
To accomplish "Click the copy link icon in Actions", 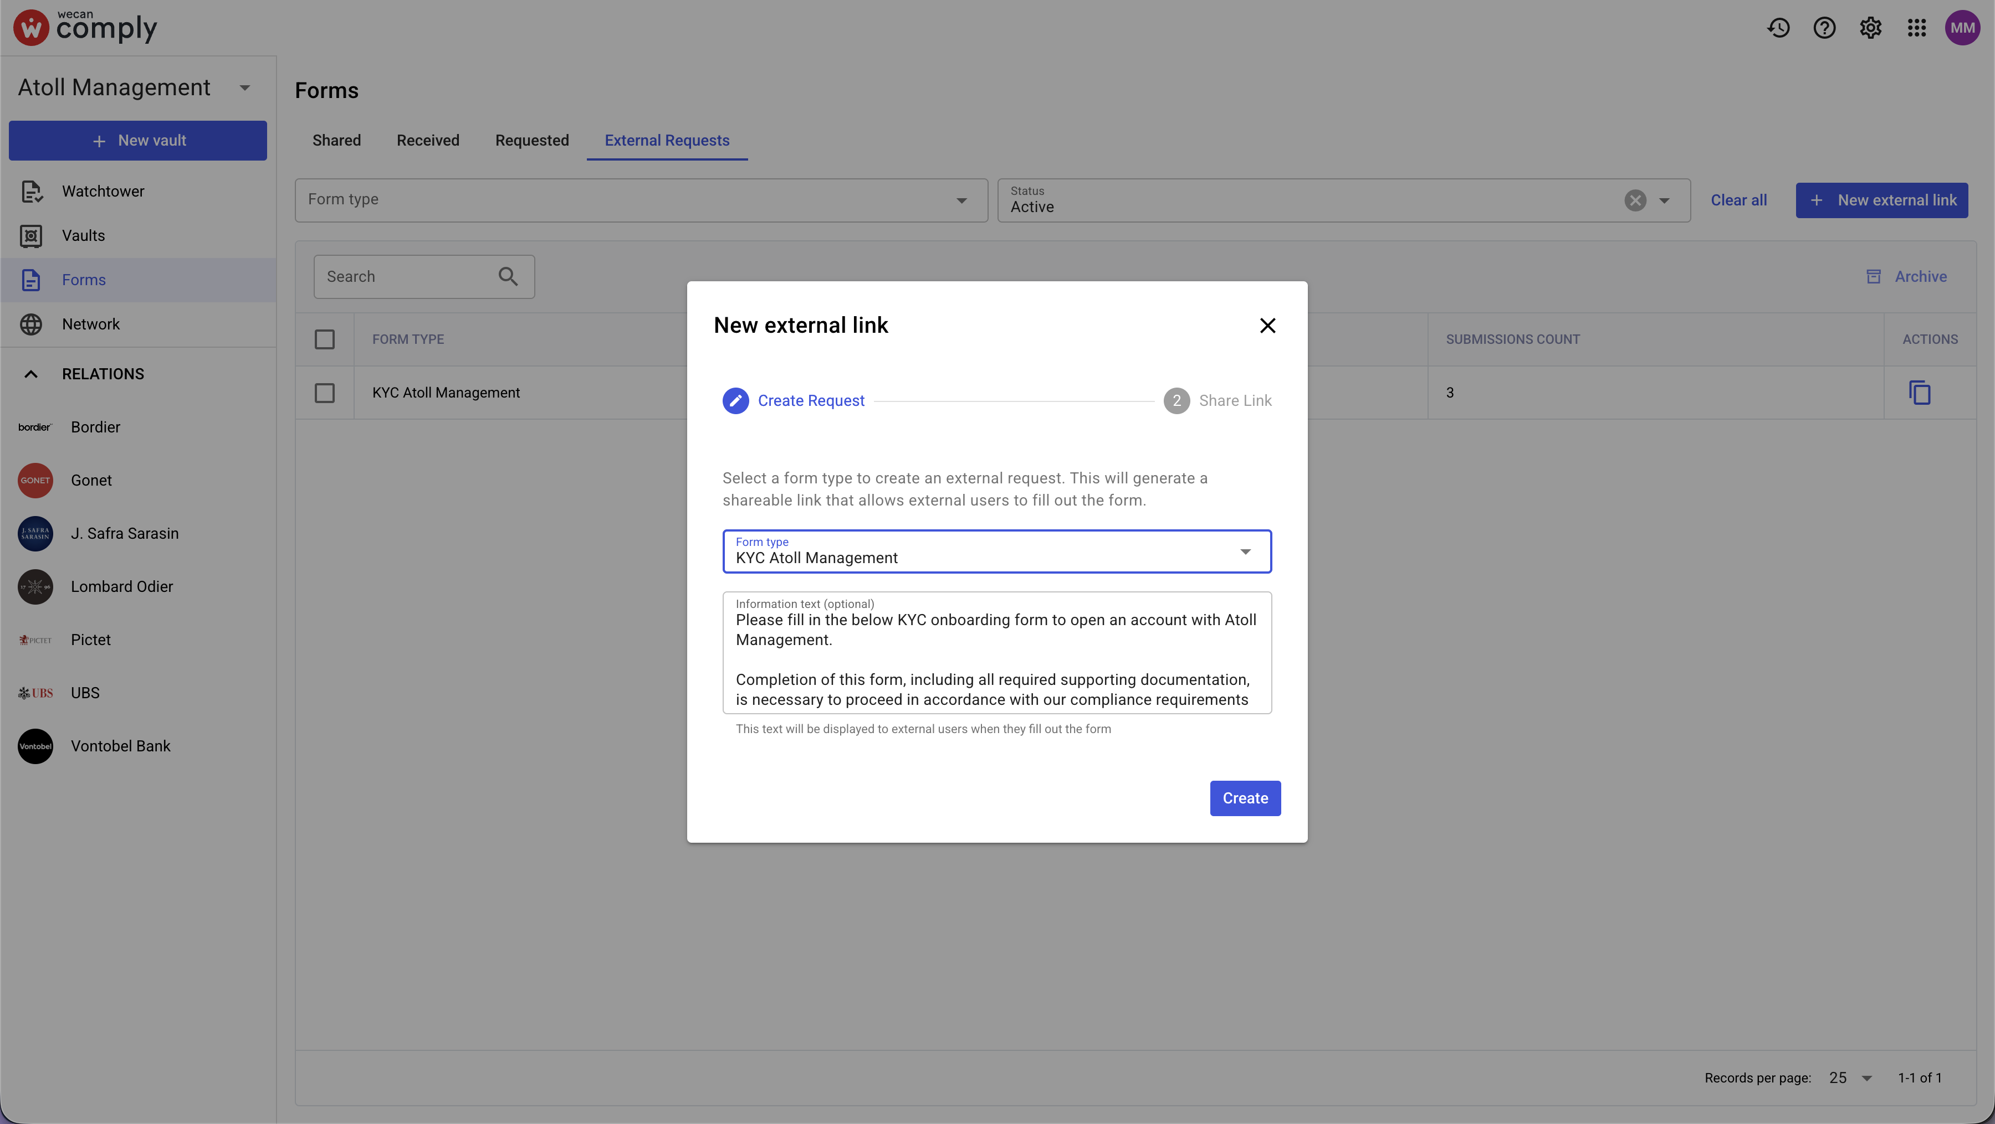I will pyautogui.click(x=1919, y=392).
